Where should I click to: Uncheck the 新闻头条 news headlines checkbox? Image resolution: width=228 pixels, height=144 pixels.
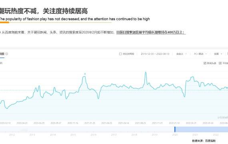[x=205, y=63]
